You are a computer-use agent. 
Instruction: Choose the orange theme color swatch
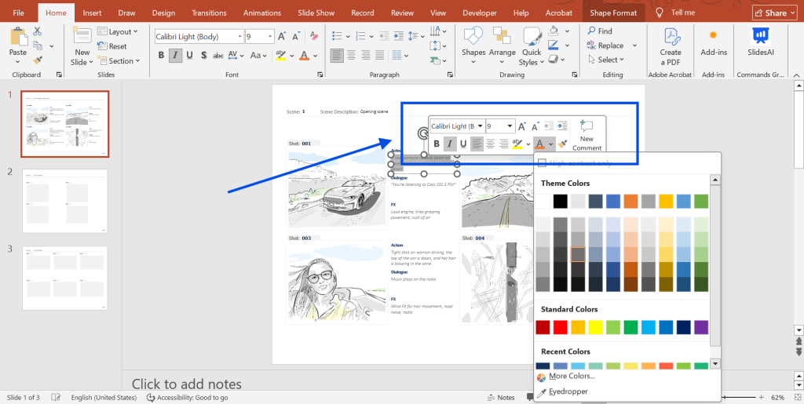(x=630, y=202)
